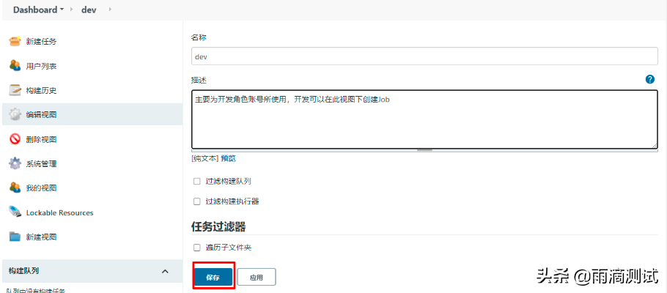Click inside the 描述 textarea
This screenshot has height=293, width=667.
[x=424, y=119]
